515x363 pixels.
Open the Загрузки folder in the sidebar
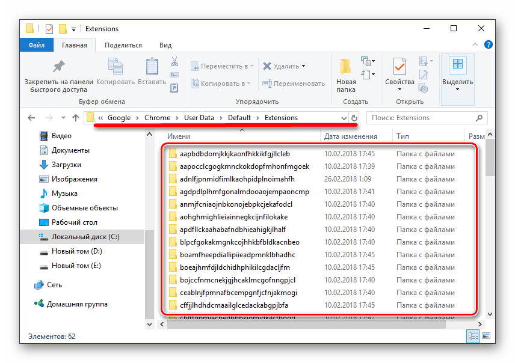65,165
